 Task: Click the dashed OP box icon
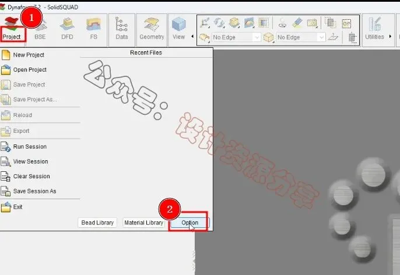pos(346,23)
